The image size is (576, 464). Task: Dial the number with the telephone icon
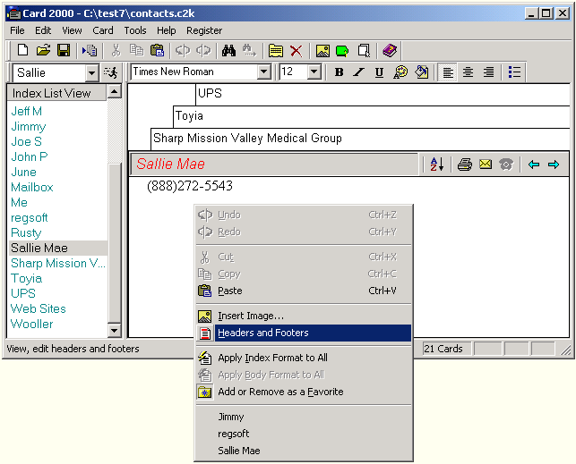506,165
